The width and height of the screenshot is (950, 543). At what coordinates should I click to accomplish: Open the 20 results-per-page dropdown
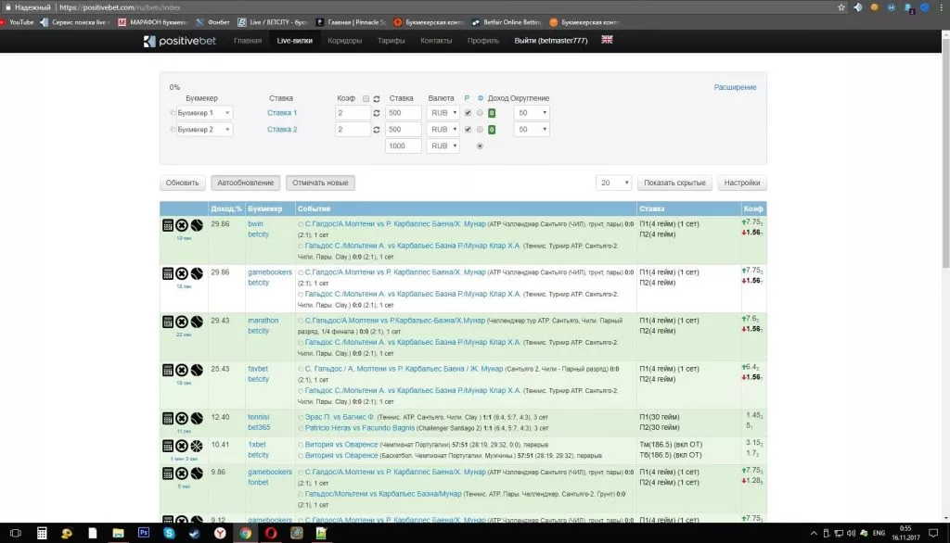(x=613, y=183)
